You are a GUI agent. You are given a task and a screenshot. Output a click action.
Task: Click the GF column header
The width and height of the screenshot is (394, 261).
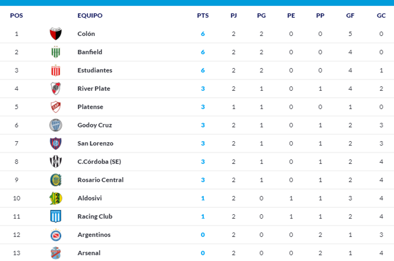click(350, 16)
